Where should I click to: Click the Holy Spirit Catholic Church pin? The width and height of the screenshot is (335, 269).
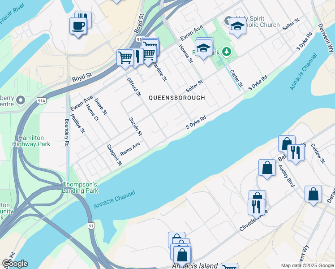click(228, 21)
